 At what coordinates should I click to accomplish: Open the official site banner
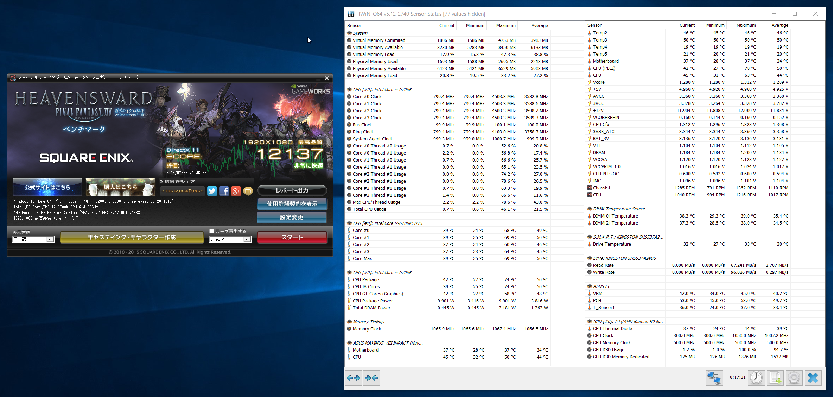coord(47,187)
